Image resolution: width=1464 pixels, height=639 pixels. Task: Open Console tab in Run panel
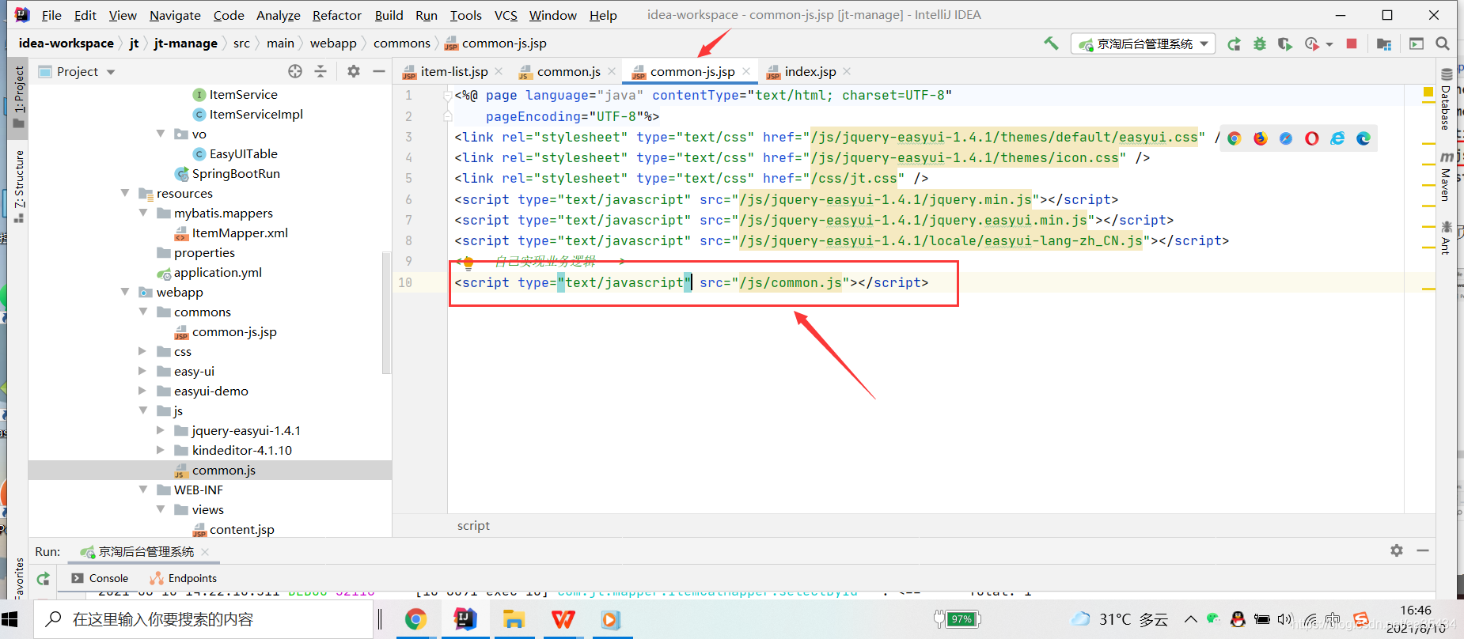click(100, 578)
